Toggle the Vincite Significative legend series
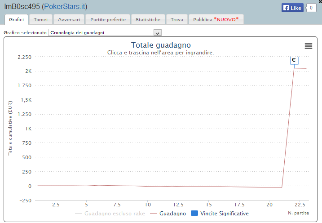This screenshot has width=322, height=223. coord(220,214)
